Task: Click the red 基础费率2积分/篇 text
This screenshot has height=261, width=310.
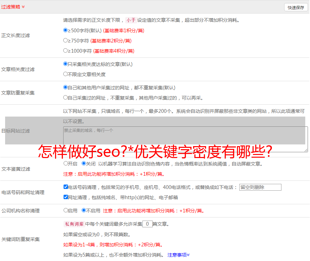Action: click(x=111, y=41)
